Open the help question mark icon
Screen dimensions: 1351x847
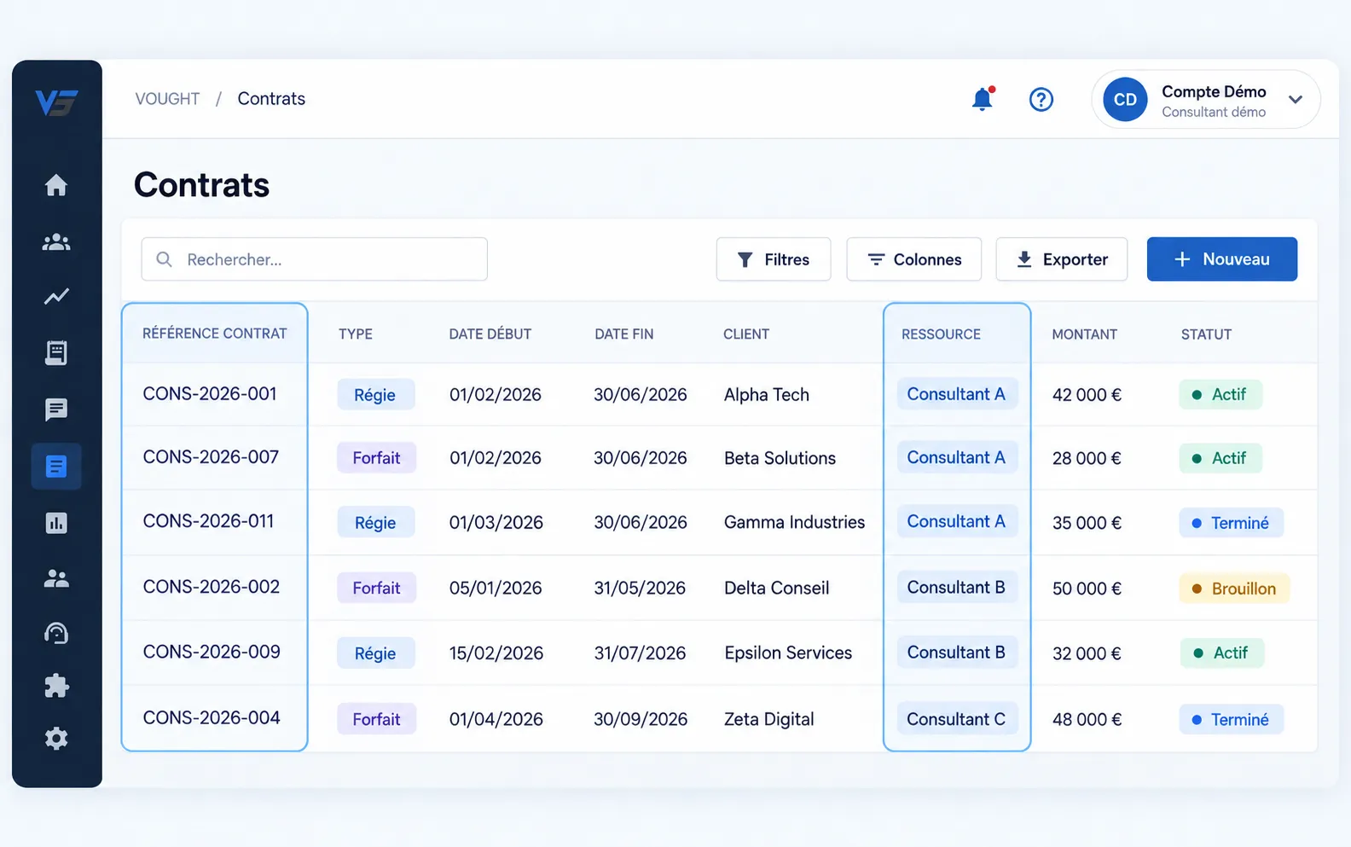[x=1041, y=100]
